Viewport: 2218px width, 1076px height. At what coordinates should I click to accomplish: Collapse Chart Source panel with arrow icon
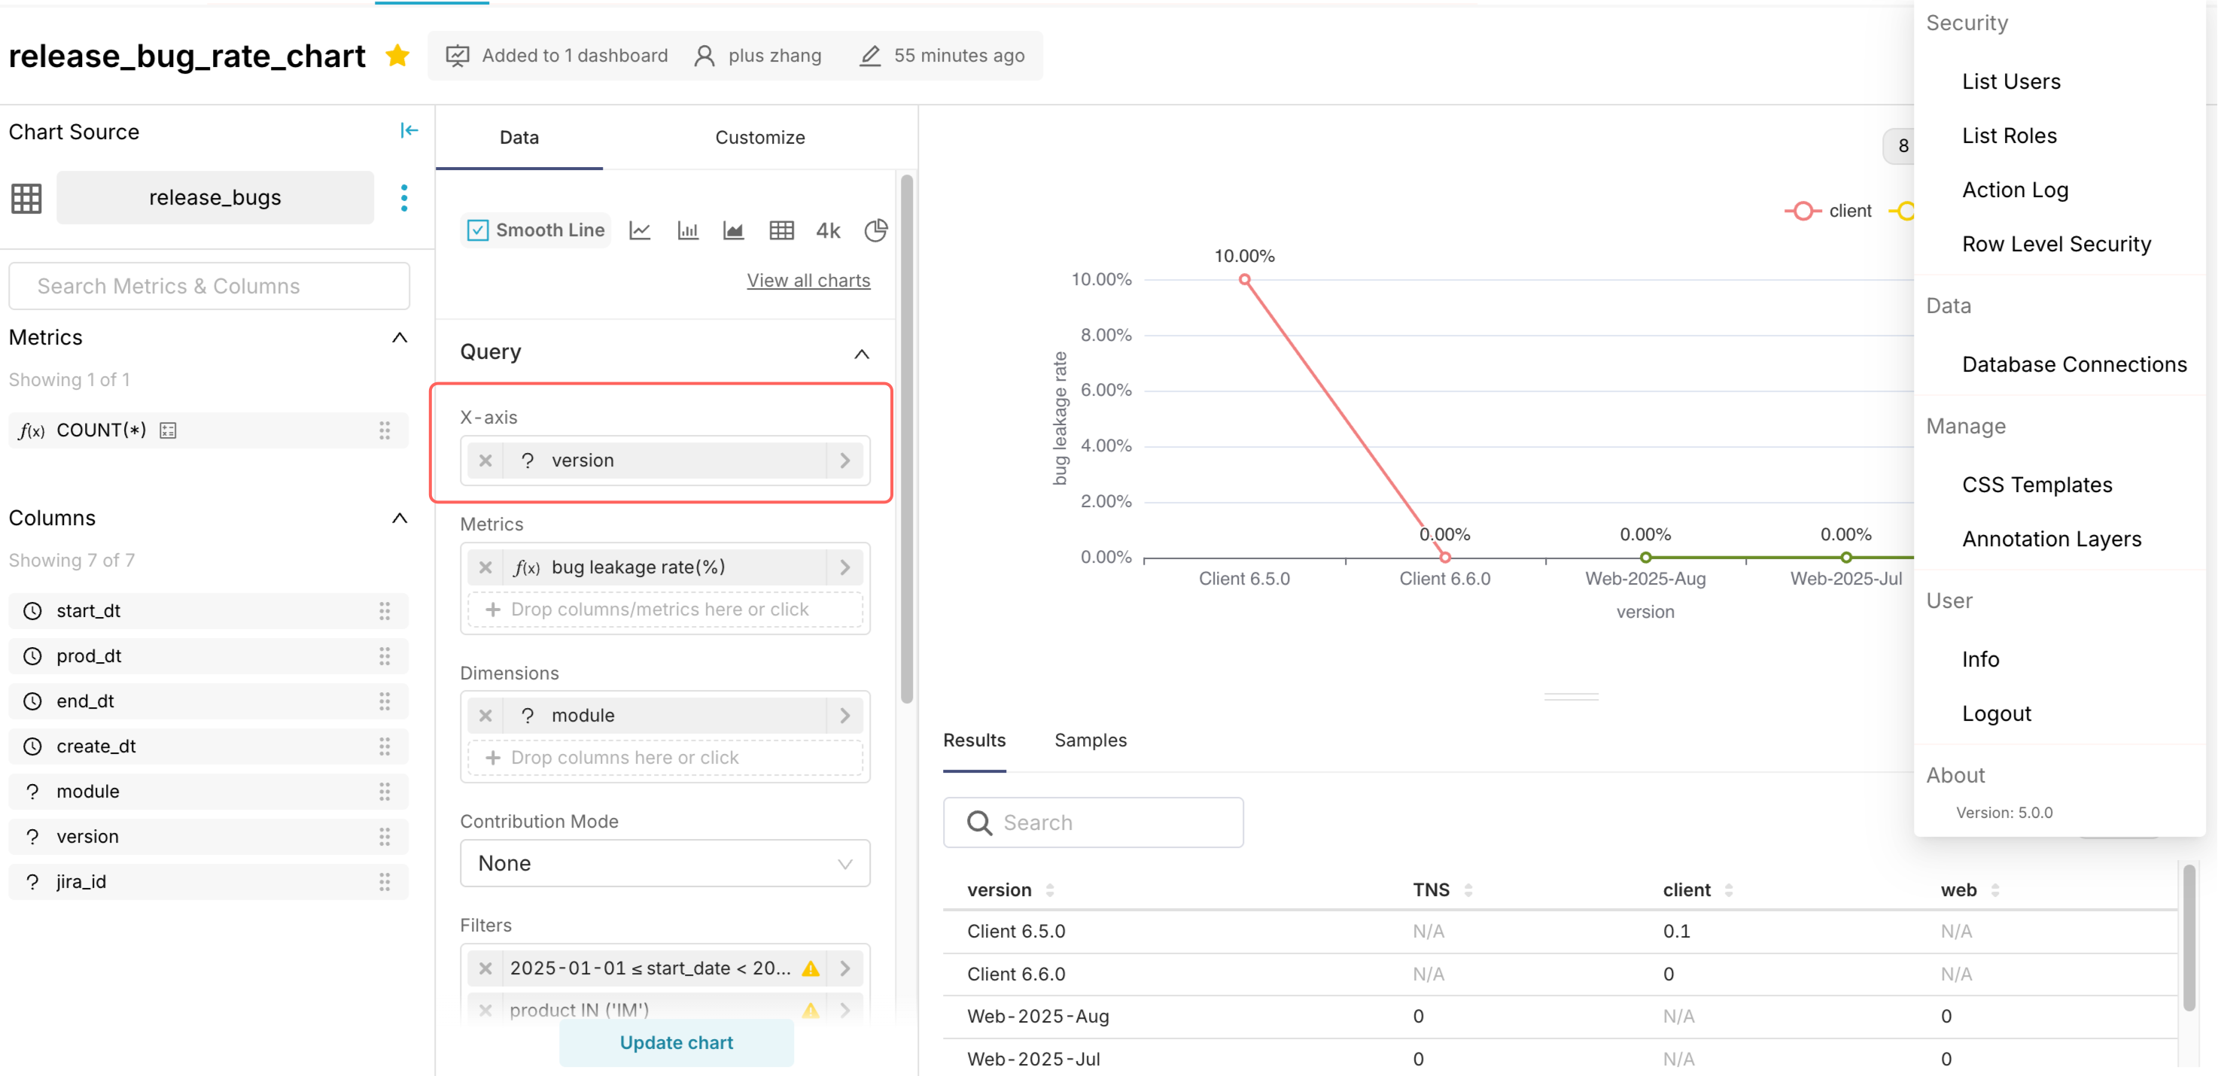409,131
